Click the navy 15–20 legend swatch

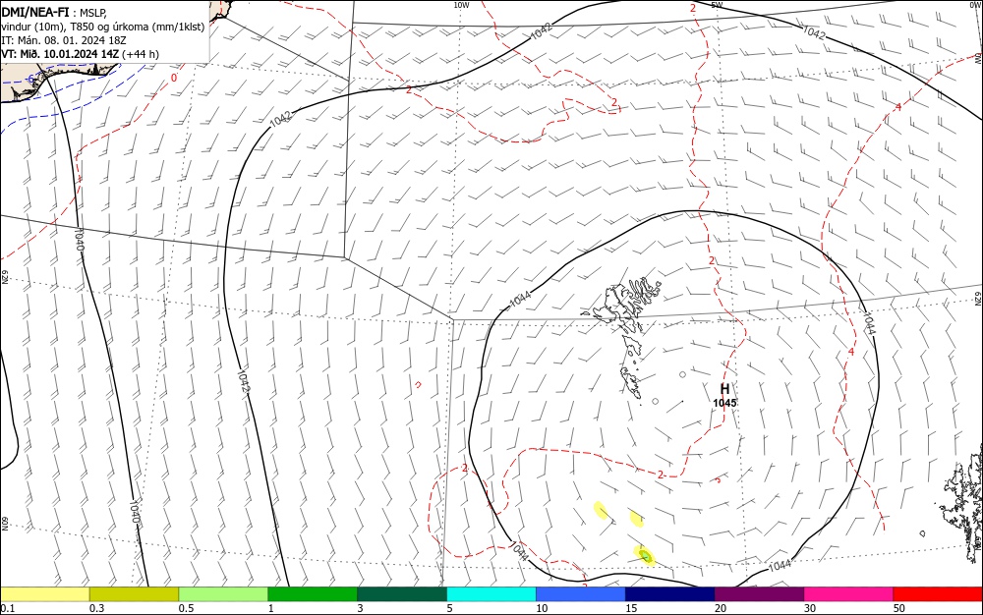point(670,594)
